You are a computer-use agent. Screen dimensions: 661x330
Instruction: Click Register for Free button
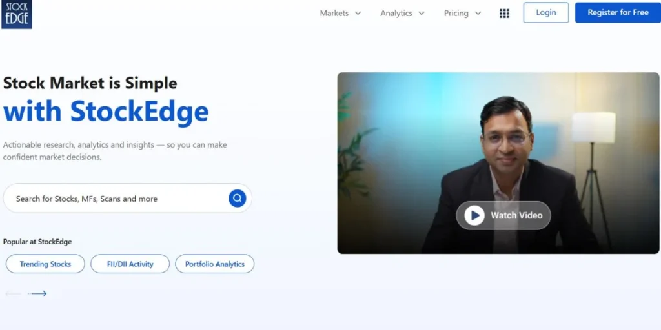[618, 13]
